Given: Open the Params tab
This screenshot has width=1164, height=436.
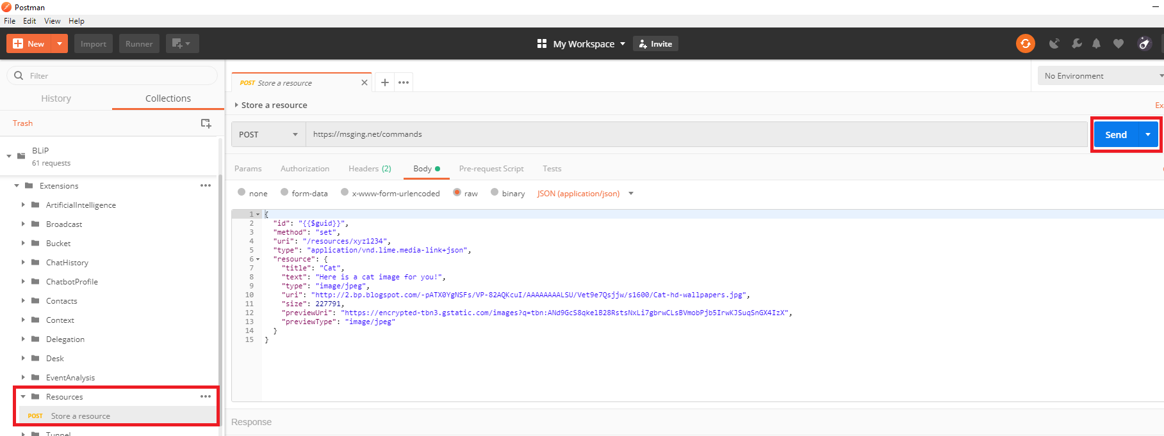Looking at the screenshot, I should click(248, 169).
